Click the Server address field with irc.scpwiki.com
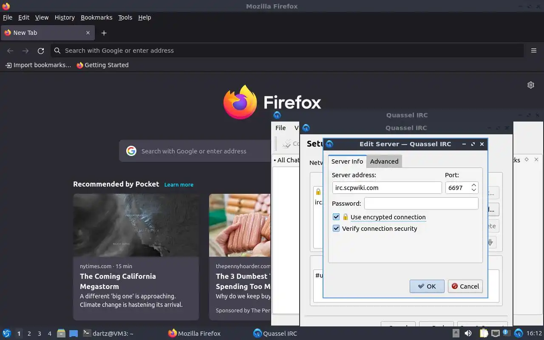 pos(387,187)
